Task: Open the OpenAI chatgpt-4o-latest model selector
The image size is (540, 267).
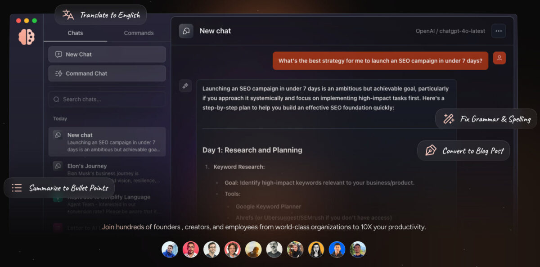Action: [450, 31]
